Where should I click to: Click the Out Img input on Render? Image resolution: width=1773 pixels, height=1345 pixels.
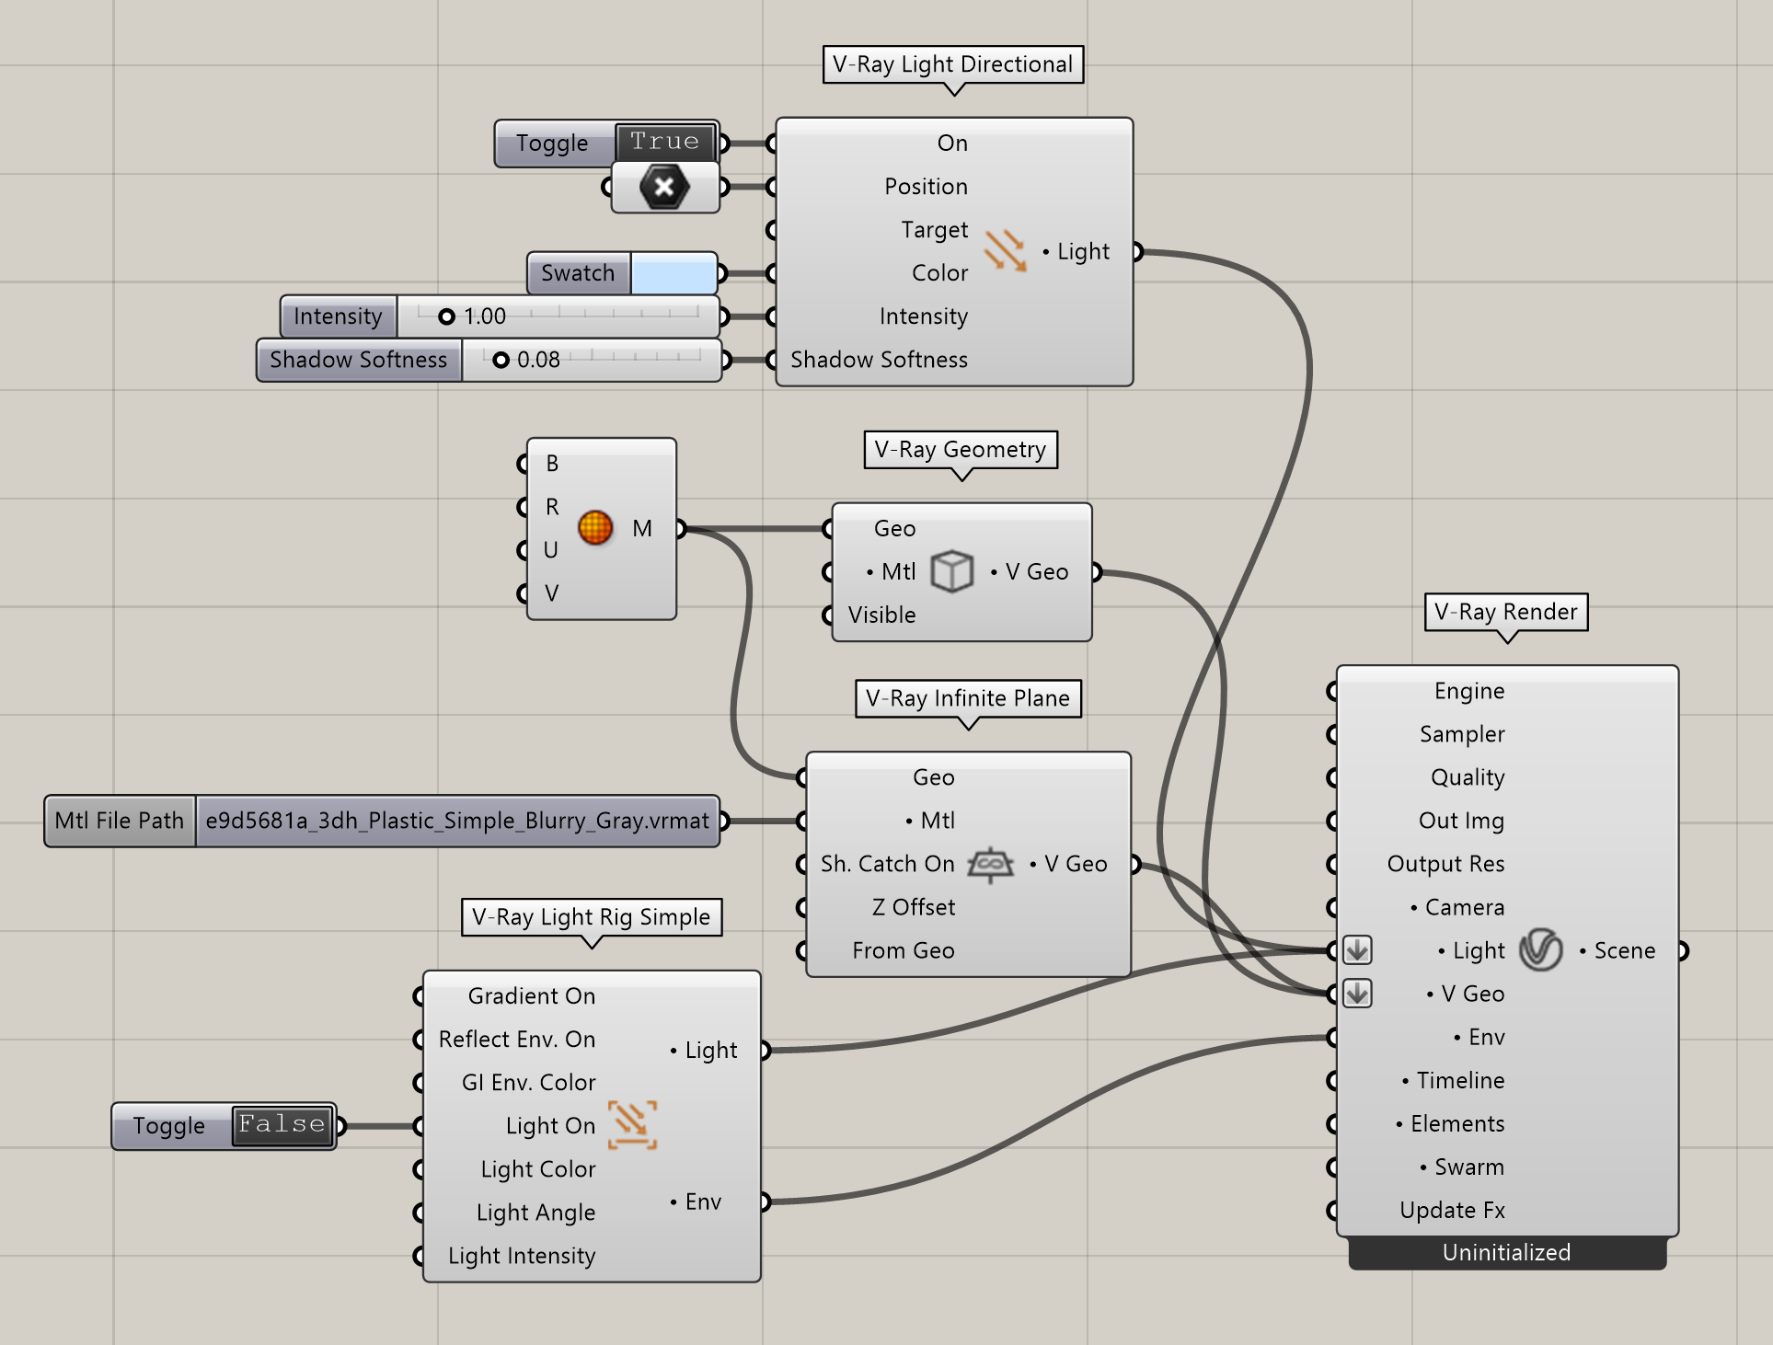[x=1461, y=821]
